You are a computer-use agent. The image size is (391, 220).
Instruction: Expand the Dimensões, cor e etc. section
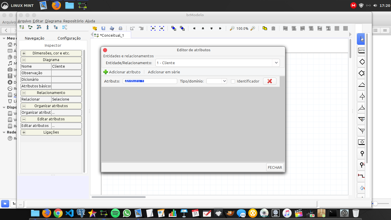coord(24,53)
